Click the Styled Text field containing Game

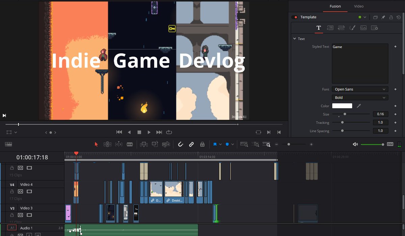[x=360, y=63]
